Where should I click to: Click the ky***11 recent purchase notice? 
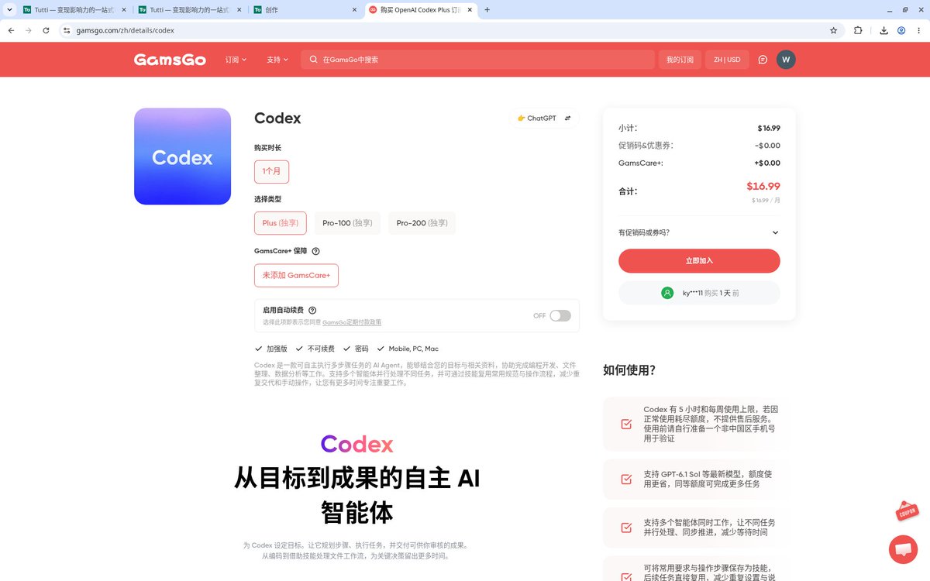click(x=699, y=293)
